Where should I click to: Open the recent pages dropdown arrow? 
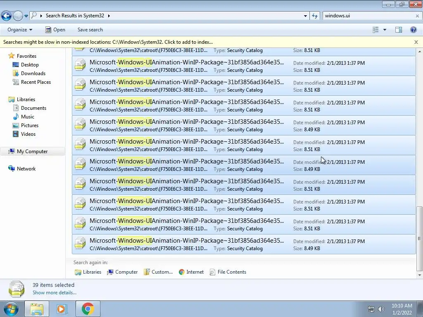26,16
